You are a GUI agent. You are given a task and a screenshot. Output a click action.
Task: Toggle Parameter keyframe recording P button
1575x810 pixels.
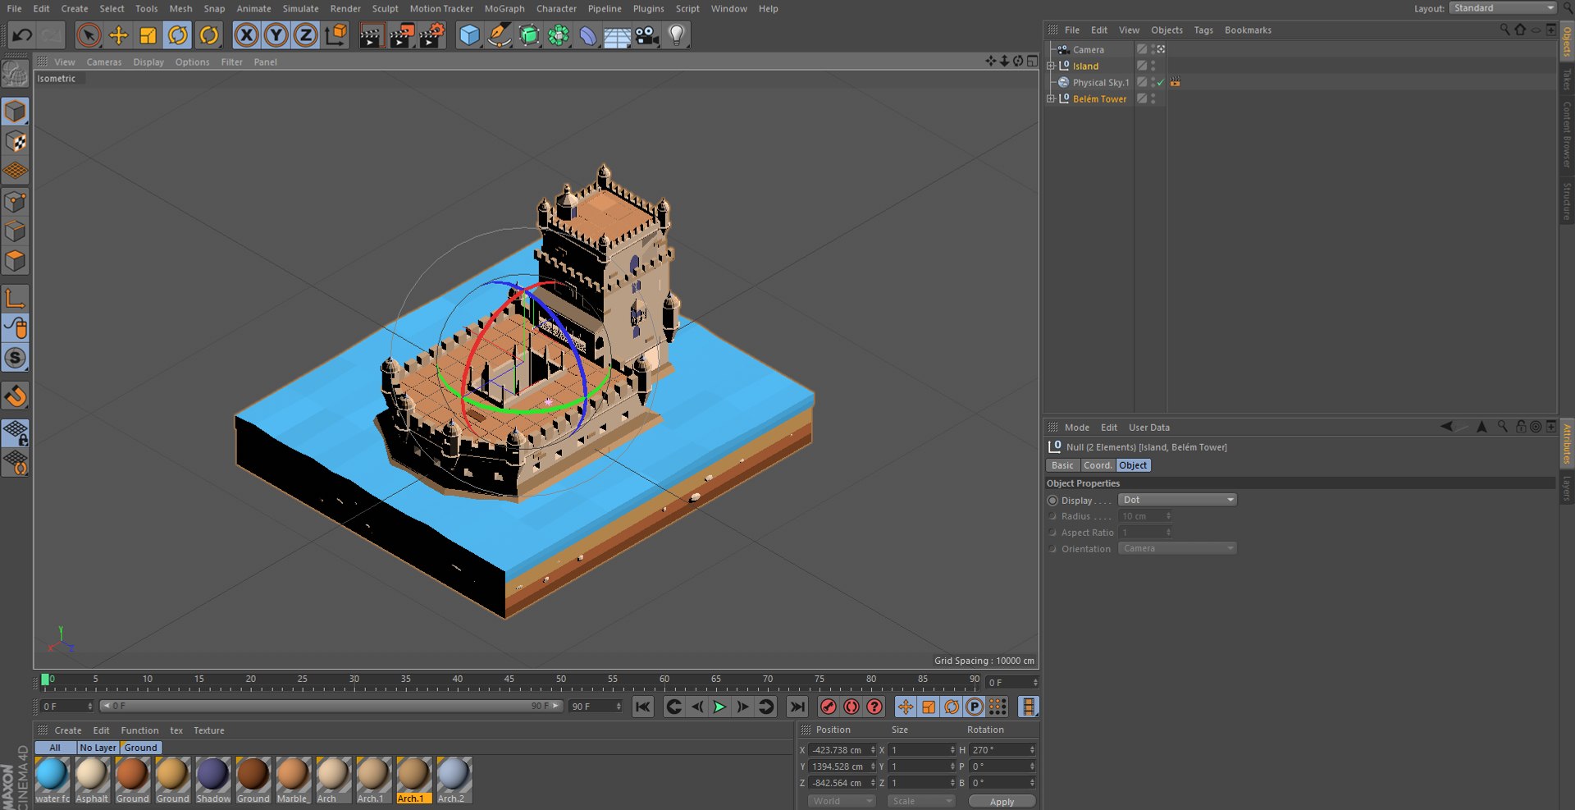975,707
